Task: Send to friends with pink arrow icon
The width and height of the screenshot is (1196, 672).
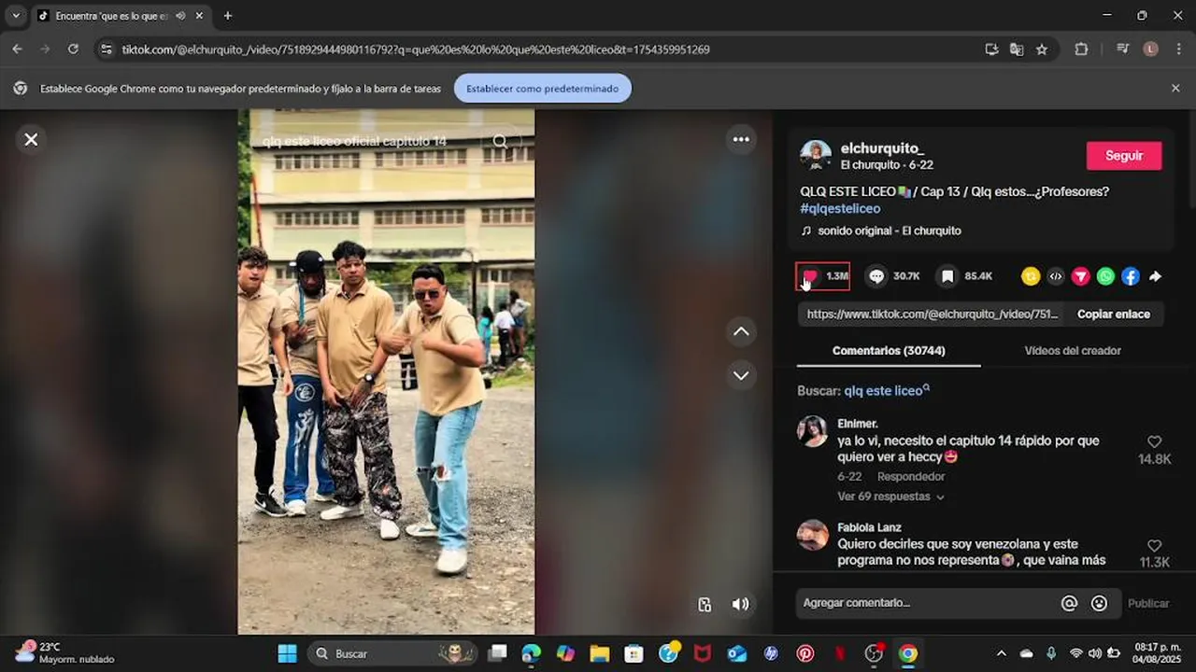Action: point(1081,276)
